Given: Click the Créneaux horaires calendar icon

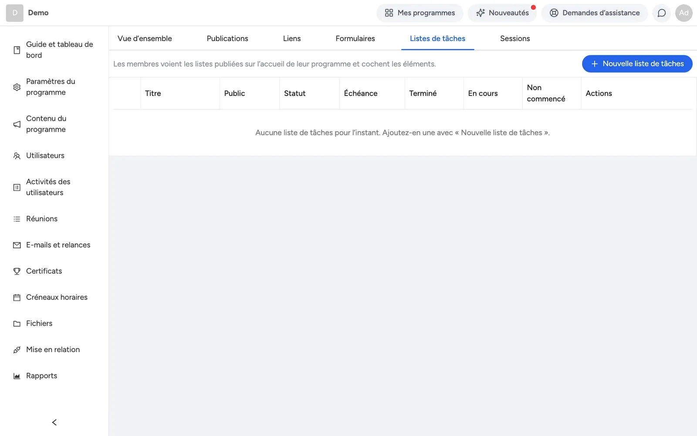Looking at the screenshot, I should (17, 297).
